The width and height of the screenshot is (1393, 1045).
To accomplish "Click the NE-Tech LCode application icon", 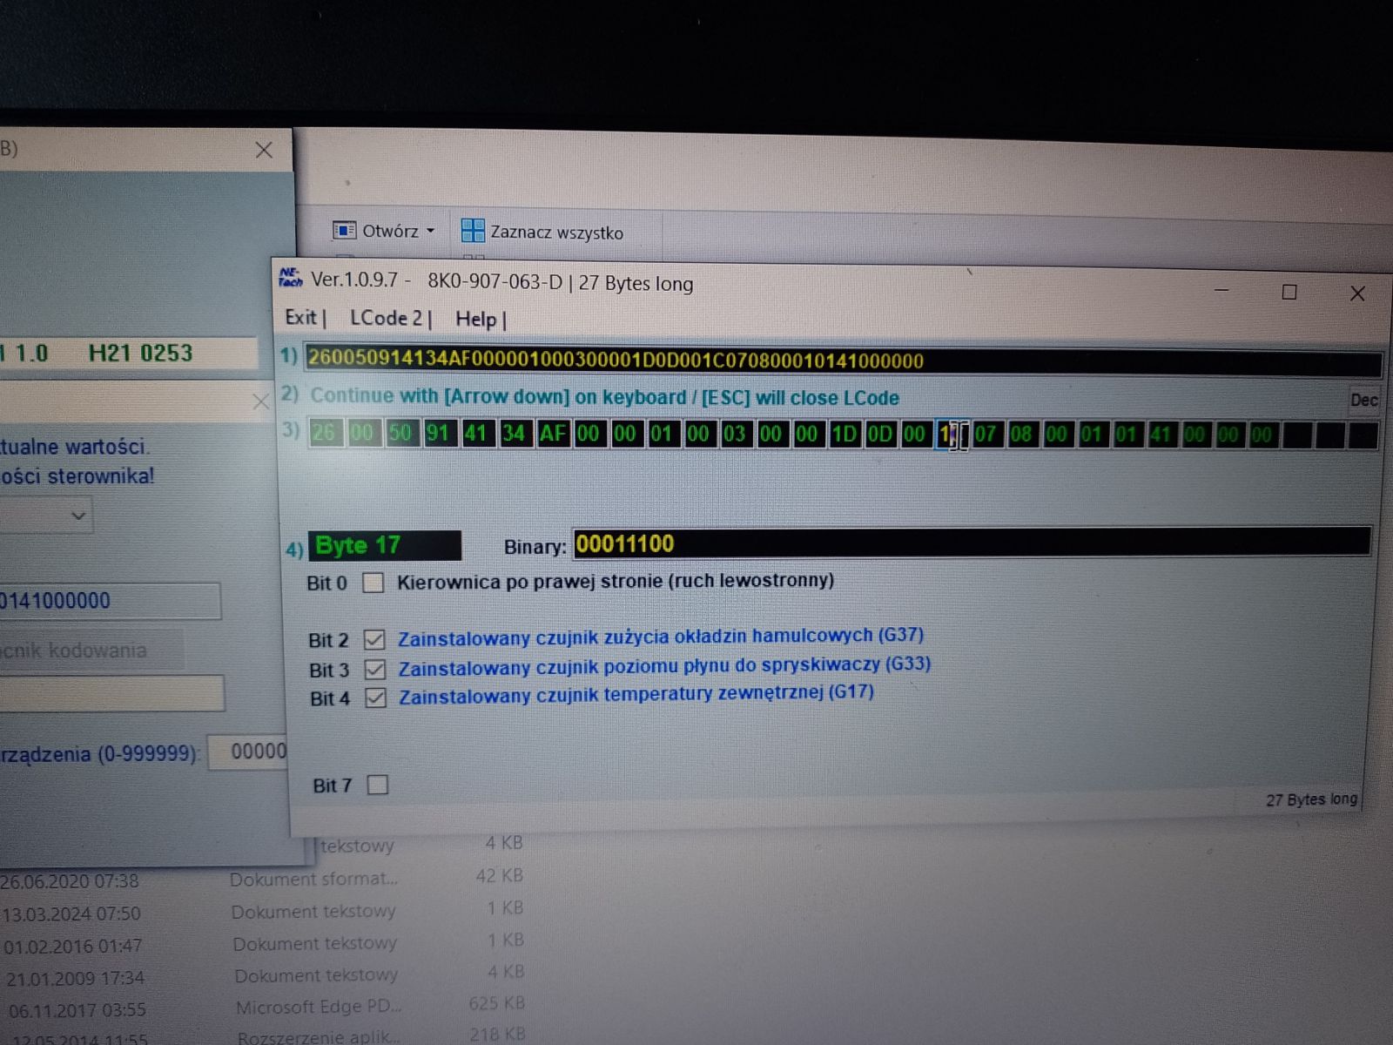I will 290,278.
